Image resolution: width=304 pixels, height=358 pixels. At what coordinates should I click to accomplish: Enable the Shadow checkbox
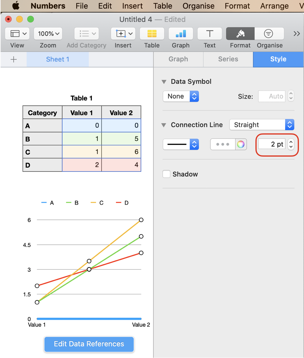click(x=166, y=174)
